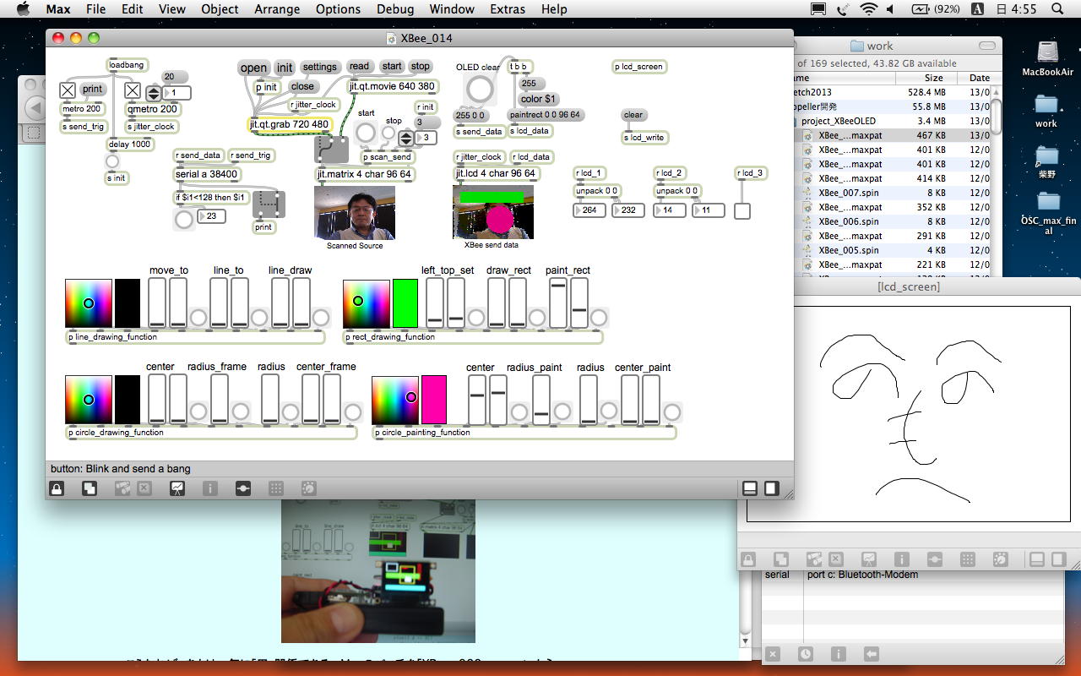
Task: Click the stepper arrows beside number box 1
Action: pos(154,93)
